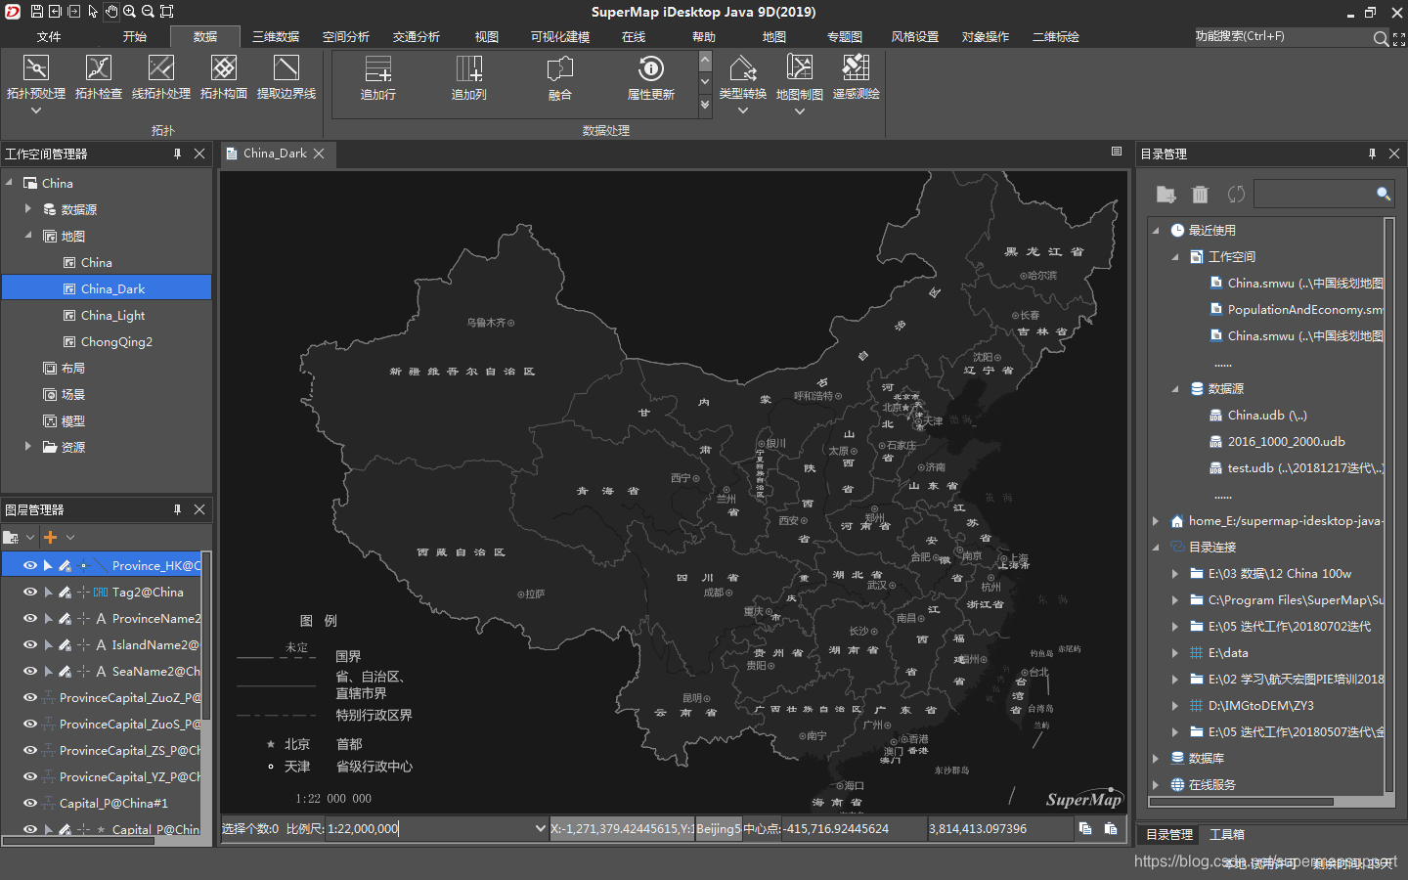Switch to the 开始 ribbon tab
The width and height of the screenshot is (1408, 880).
[x=135, y=36]
